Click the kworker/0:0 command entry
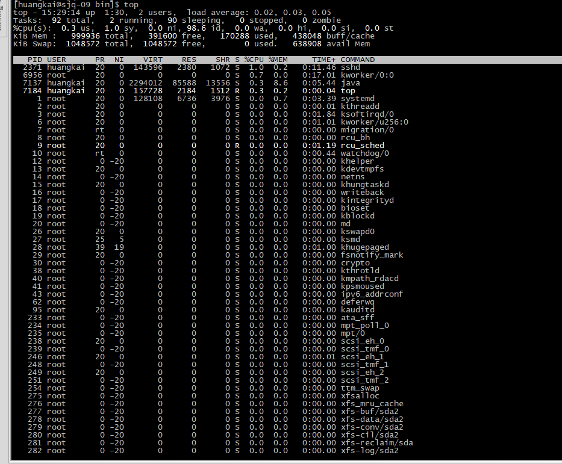The image size is (562, 464). tap(367, 75)
